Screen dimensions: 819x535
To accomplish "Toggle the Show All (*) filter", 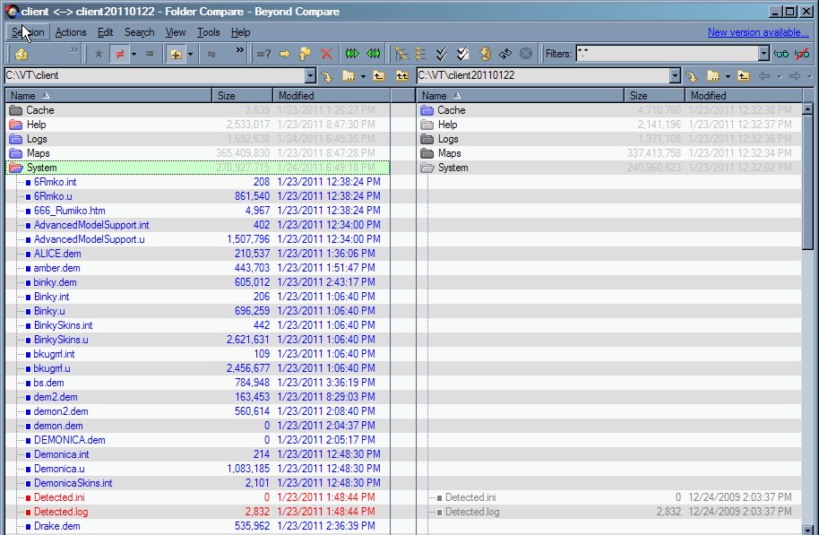I will pyautogui.click(x=99, y=54).
